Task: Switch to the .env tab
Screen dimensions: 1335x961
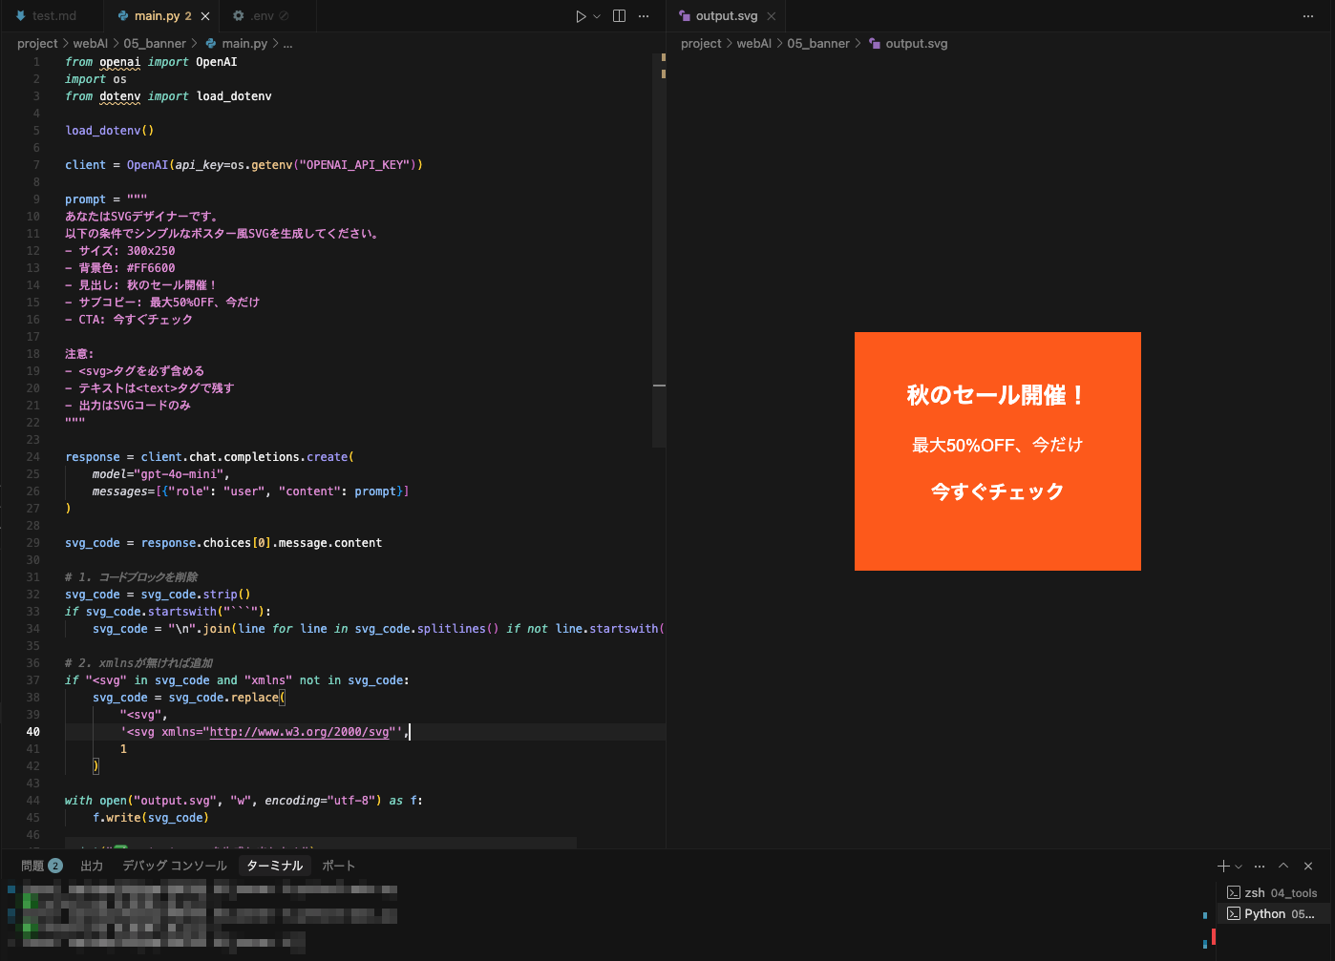Action: 261,16
